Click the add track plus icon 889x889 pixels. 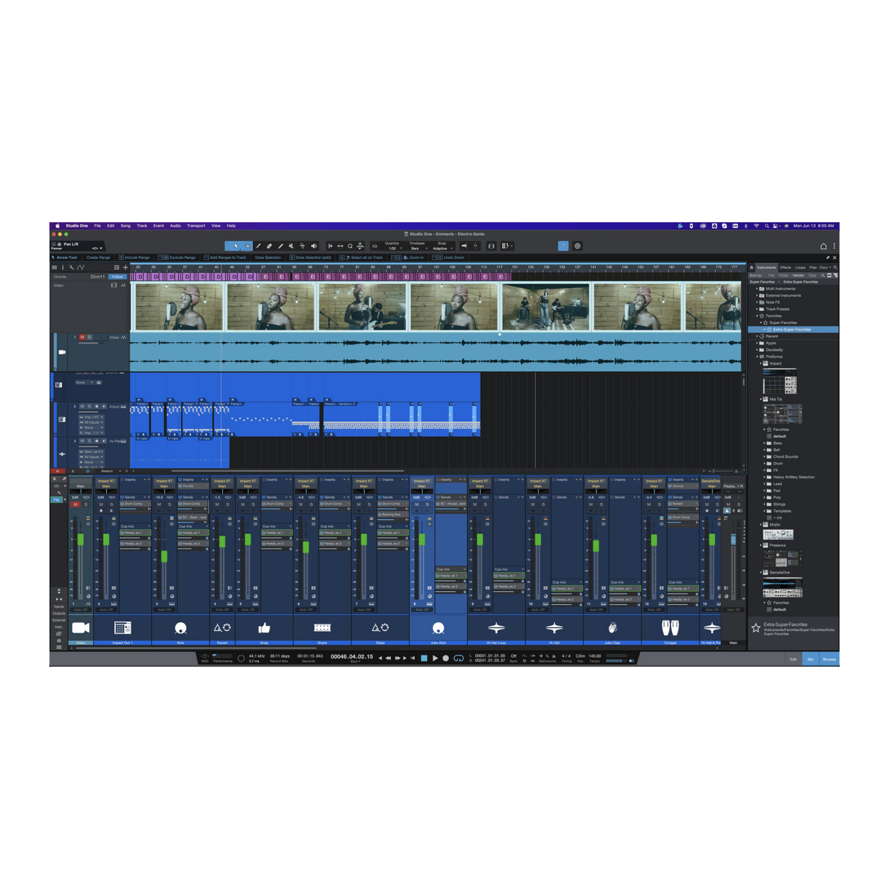coord(125,267)
